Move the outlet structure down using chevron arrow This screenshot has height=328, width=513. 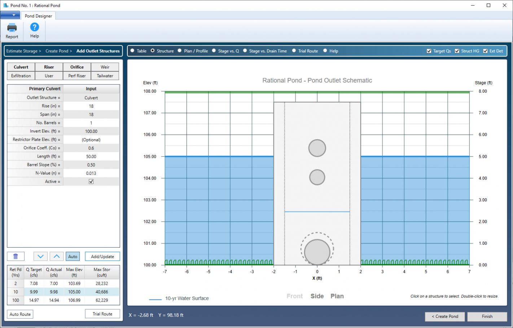click(40, 256)
